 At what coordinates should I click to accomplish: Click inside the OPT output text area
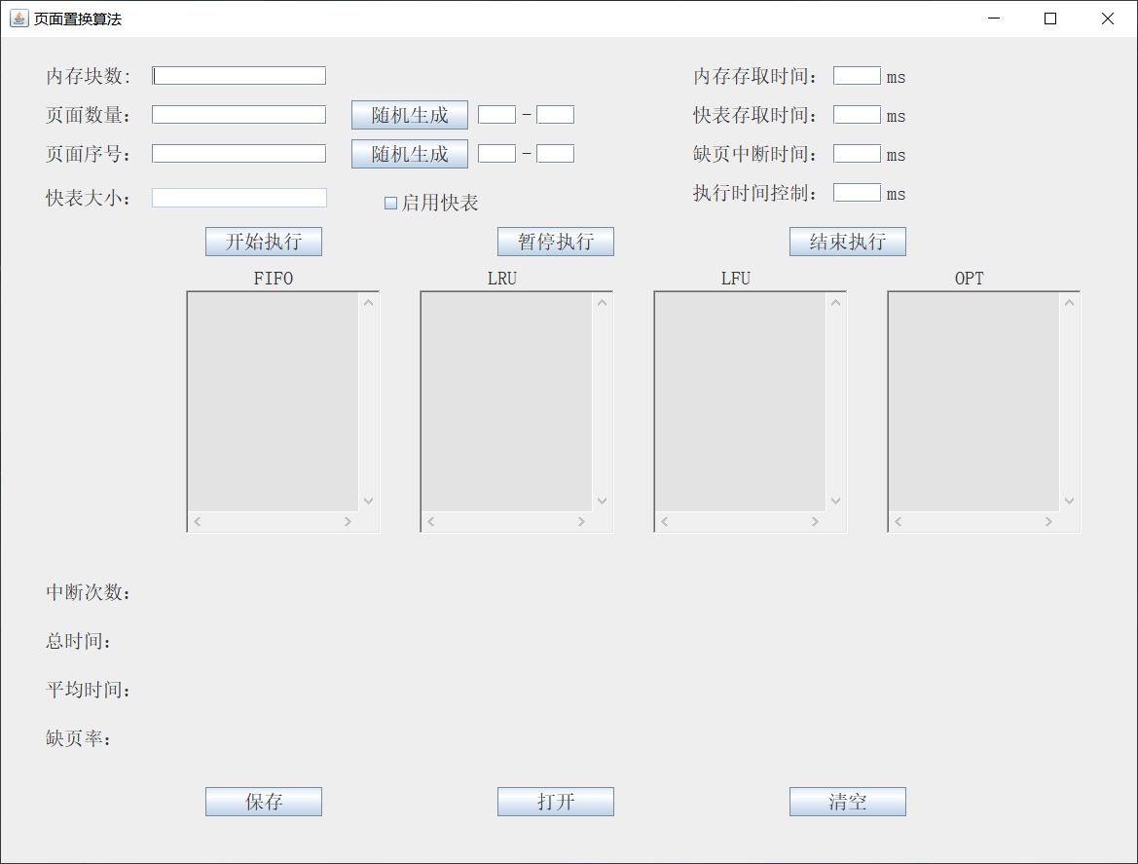pyautogui.click(x=973, y=401)
